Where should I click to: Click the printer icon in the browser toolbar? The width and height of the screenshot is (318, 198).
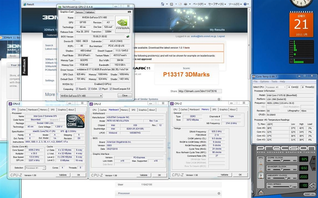tap(185, 4)
